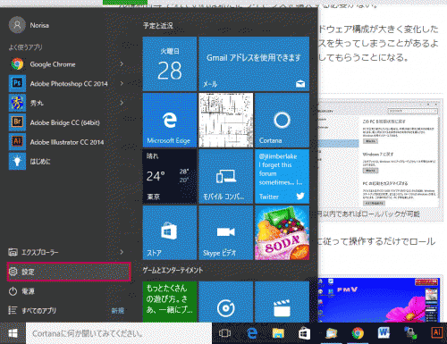447x344 pixels.
Task: Click the 新規 label beside all apps
Action: pos(117,311)
